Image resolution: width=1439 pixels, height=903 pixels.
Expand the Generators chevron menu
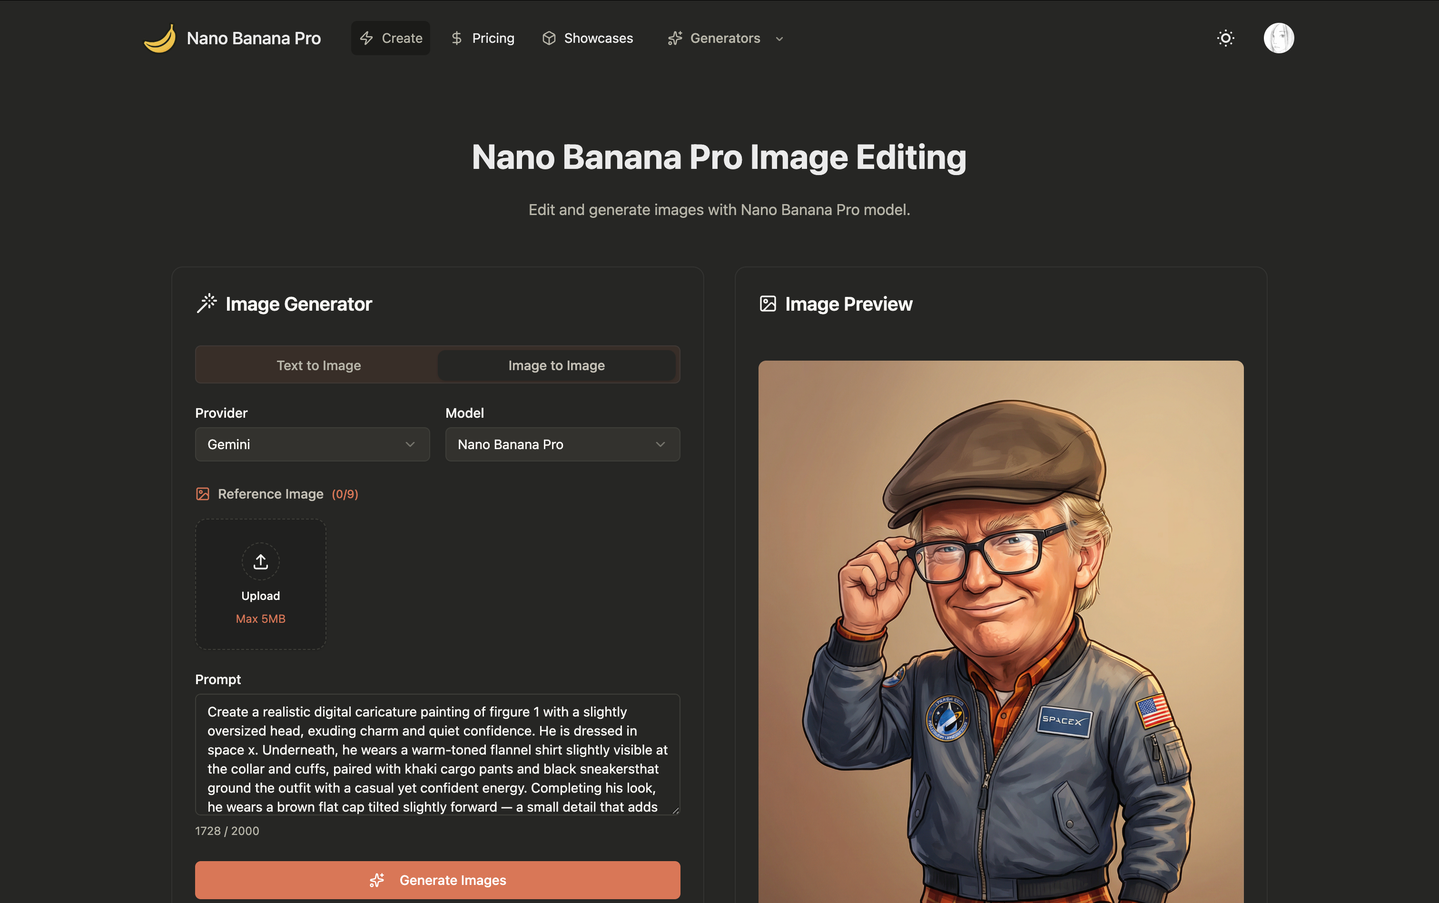click(779, 39)
